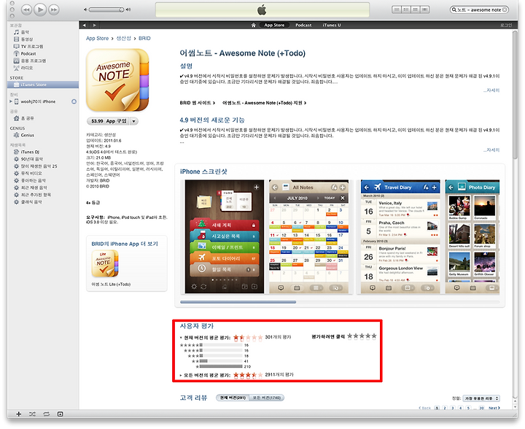Click the 로그인 sign-in link

coord(506,25)
